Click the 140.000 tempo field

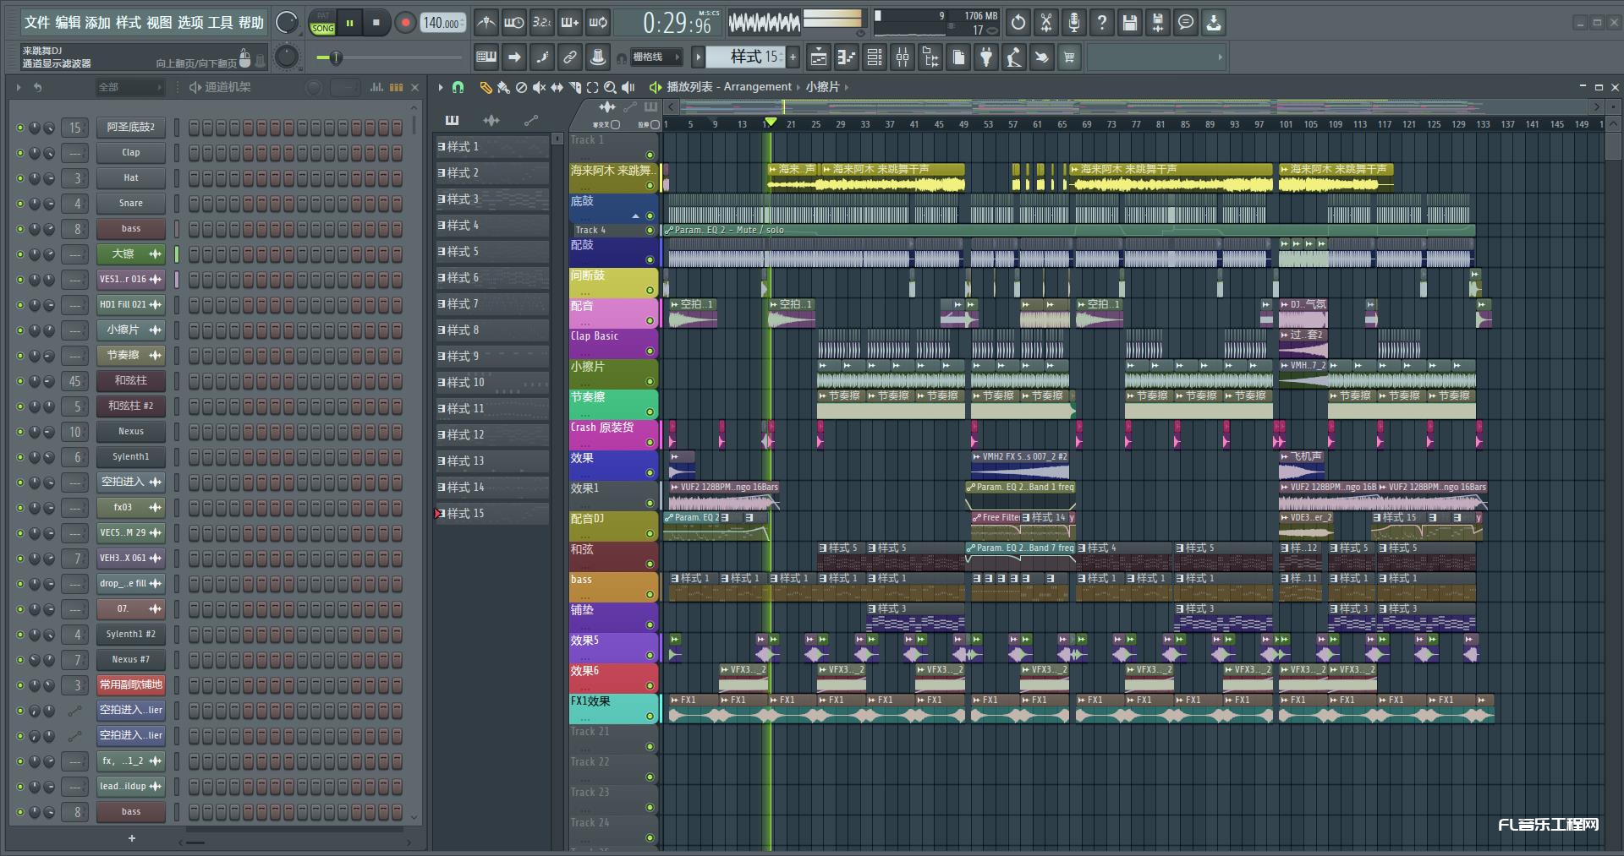(442, 23)
